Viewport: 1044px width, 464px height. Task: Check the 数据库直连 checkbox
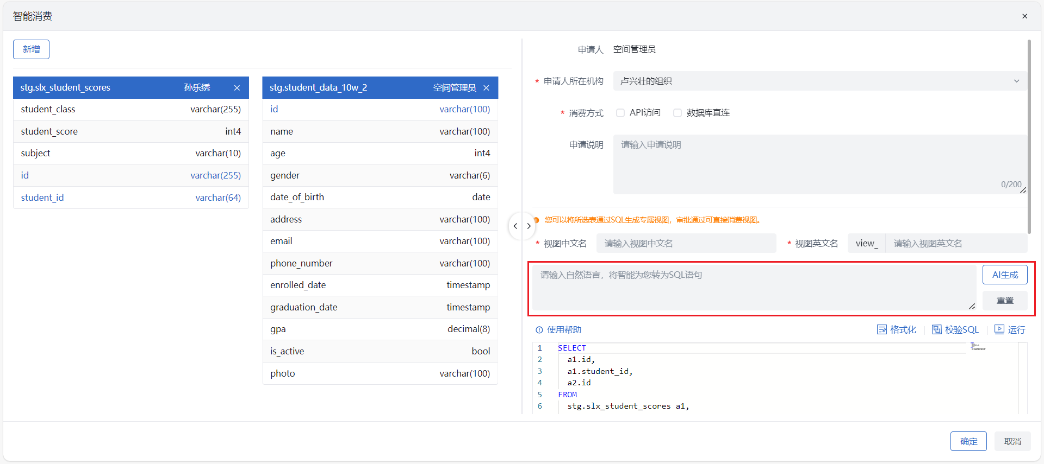click(678, 113)
